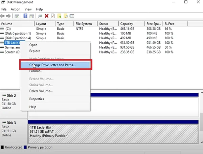Click the 466.55 GB free space cell
203x154 pixels.
tap(154, 47)
